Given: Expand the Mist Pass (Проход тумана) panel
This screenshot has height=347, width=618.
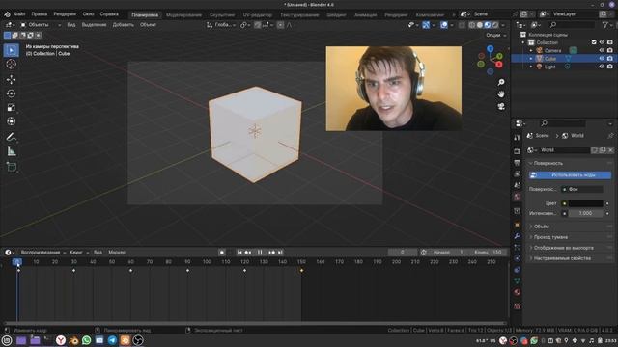Looking at the screenshot, I should 571,237.
